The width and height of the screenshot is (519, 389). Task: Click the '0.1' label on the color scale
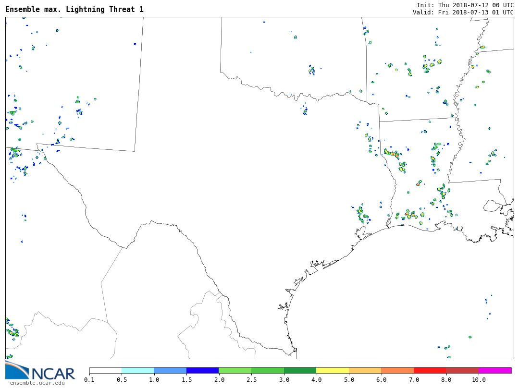pyautogui.click(x=89, y=380)
